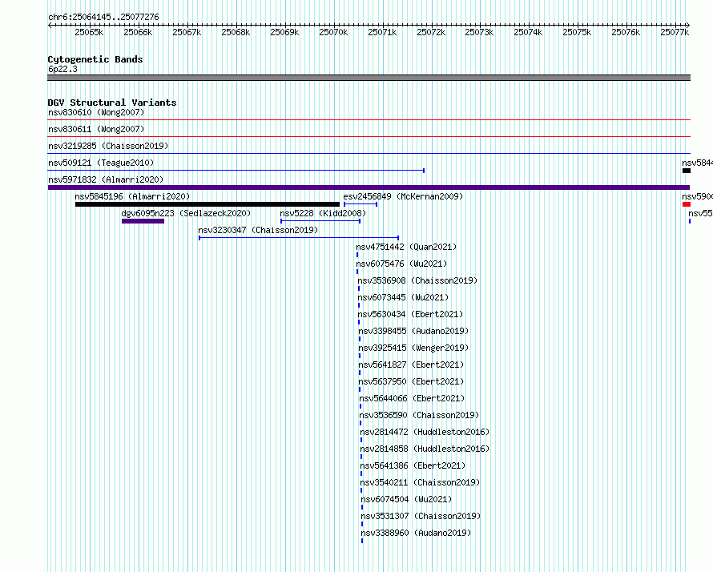This screenshot has height=572, width=713.
Task: Click the gray 6p22.3 cytogenetic band bar
Action: click(369, 78)
